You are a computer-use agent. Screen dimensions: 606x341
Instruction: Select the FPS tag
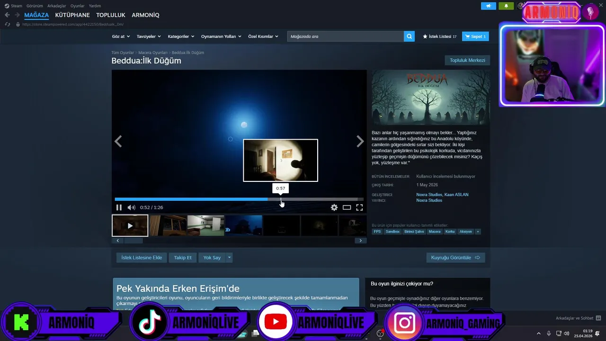point(377,232)
